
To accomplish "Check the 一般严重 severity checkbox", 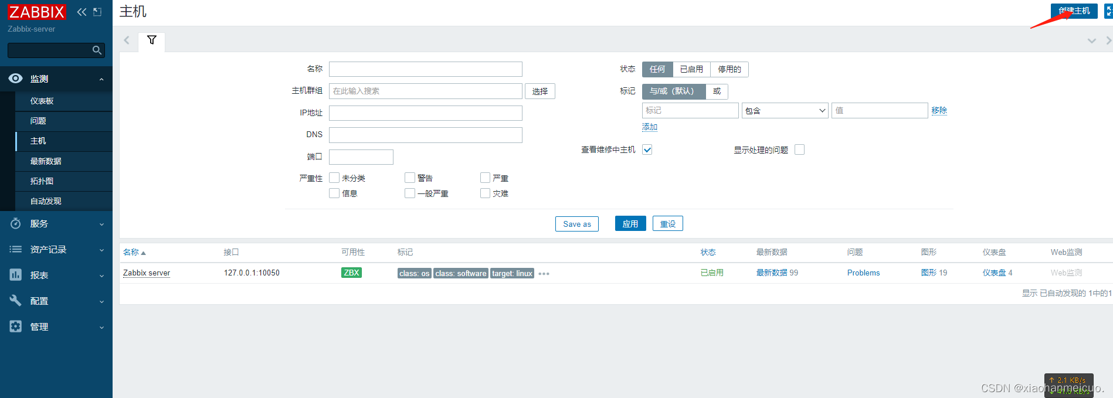I will coord(410,193).
